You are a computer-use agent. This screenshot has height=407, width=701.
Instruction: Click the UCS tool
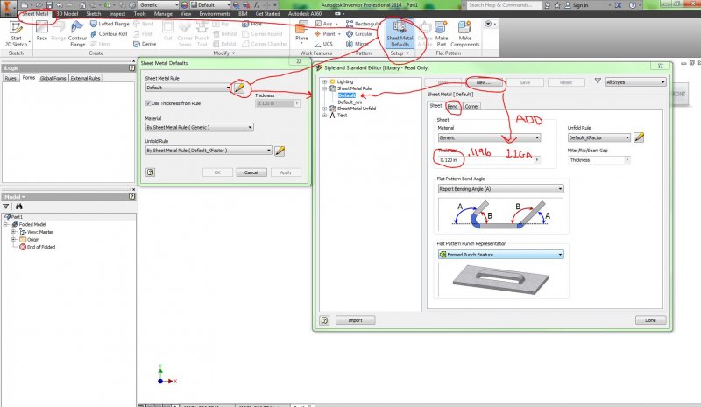tap(323, 44)
